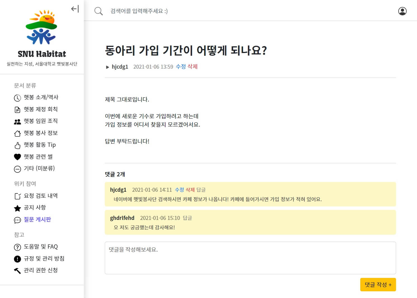Viewport: 417px width, 298px height.
Task: Click the clock icon for 햇봉 소개/역사
Action: [17, 98]
